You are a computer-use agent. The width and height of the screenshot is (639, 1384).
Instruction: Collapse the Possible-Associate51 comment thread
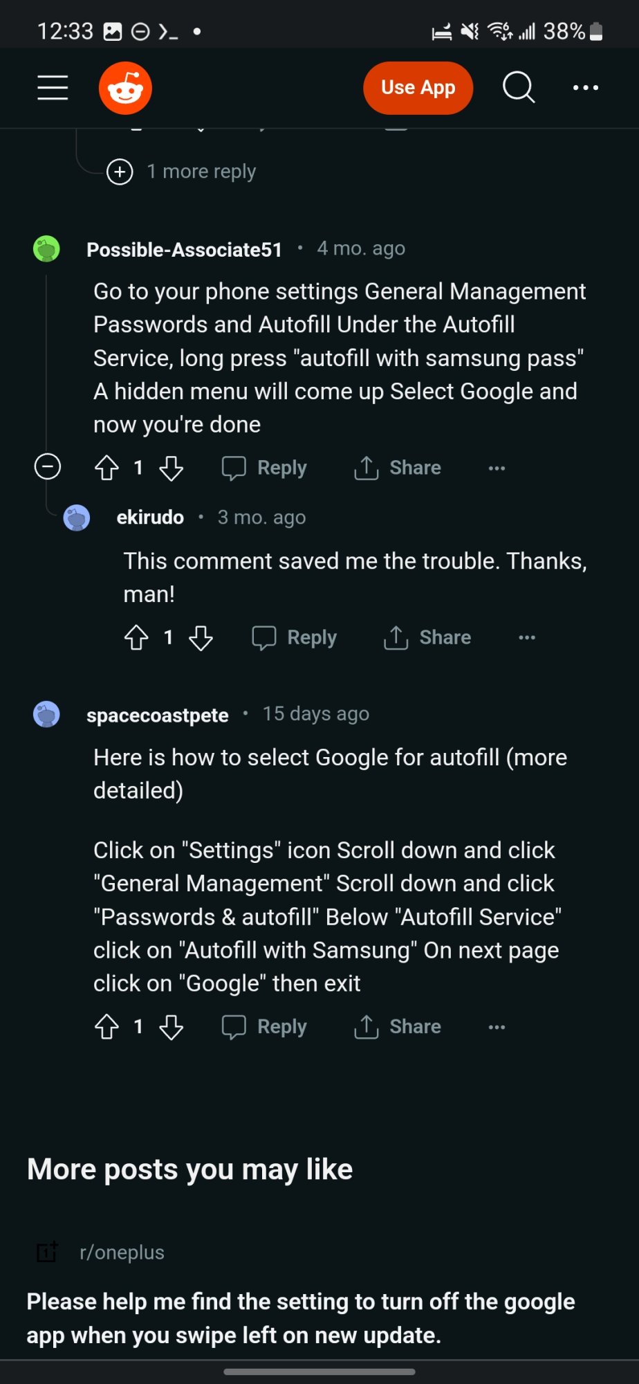point(48,467)
